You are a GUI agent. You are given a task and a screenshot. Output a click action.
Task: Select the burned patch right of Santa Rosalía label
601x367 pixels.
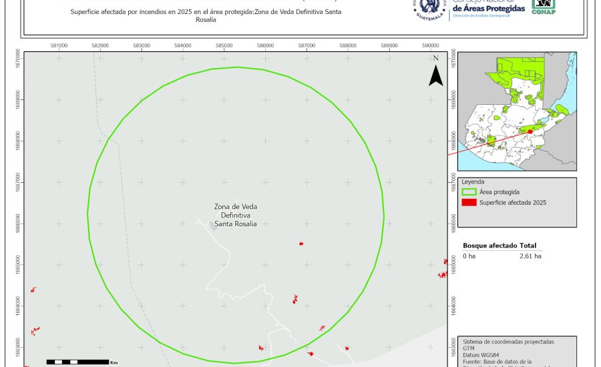pyautogui.click(x=301, y=244)
